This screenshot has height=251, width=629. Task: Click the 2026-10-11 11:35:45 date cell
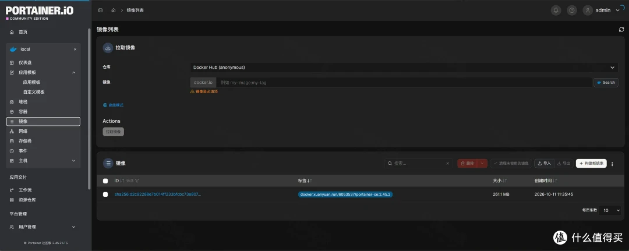[554, 195]
